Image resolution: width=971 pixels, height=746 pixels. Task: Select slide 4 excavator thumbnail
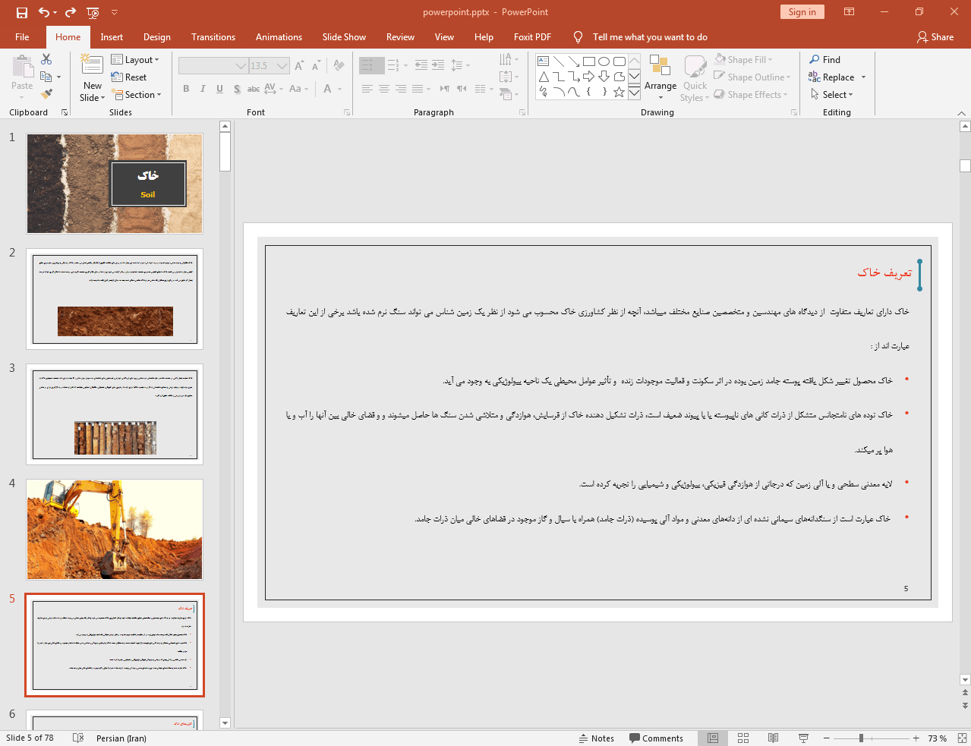point(115,530)
